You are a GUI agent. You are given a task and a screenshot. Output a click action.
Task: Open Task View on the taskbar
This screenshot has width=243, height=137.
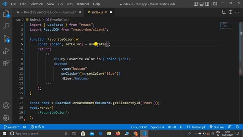pos(74,134)
